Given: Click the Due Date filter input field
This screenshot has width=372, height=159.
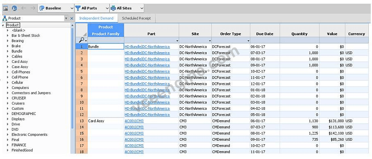Looking at the screenshot, I should pyautogui.click(x=265, y=40).
